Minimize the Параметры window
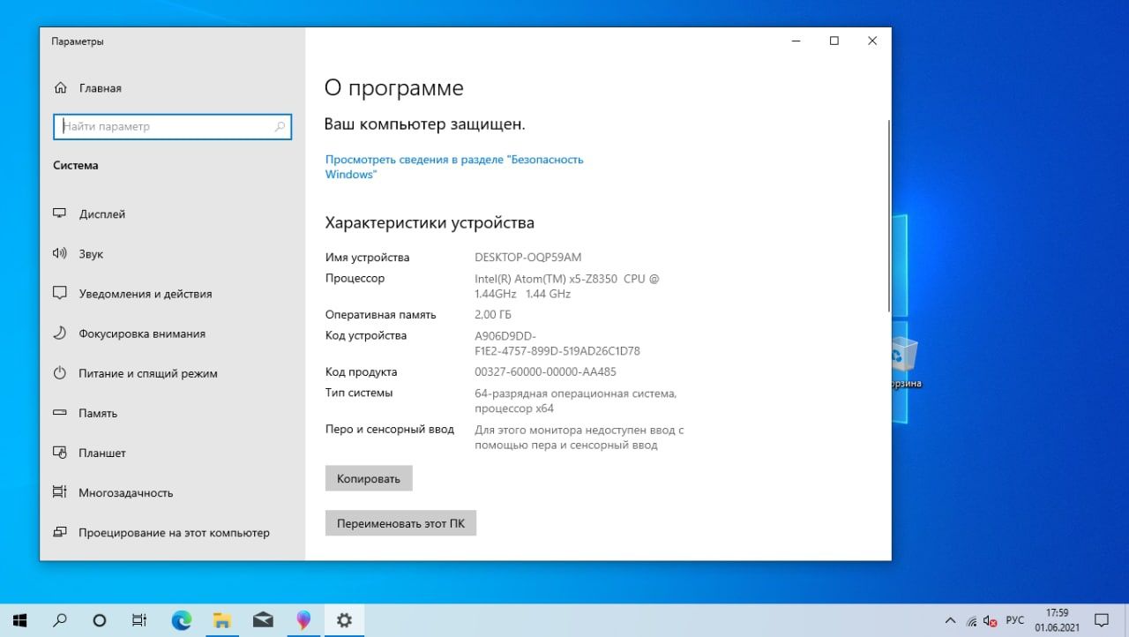The width and height of the screenshot is (1129, 637). tap(796, 41)
